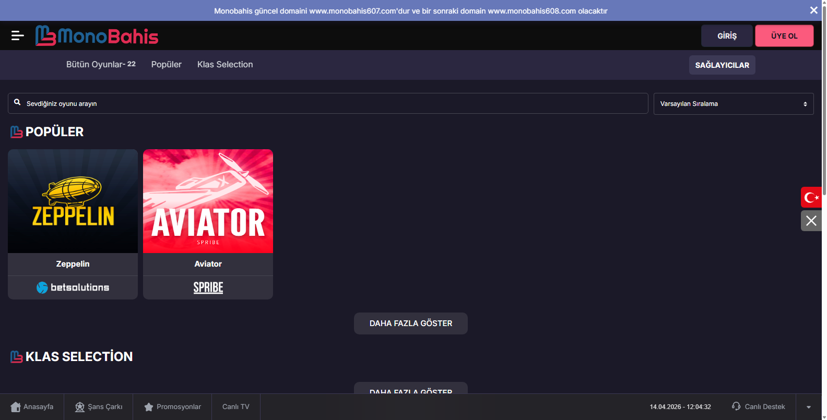Click the SPRIBE provider logo
827x420 pixels.
pos(208,287)
